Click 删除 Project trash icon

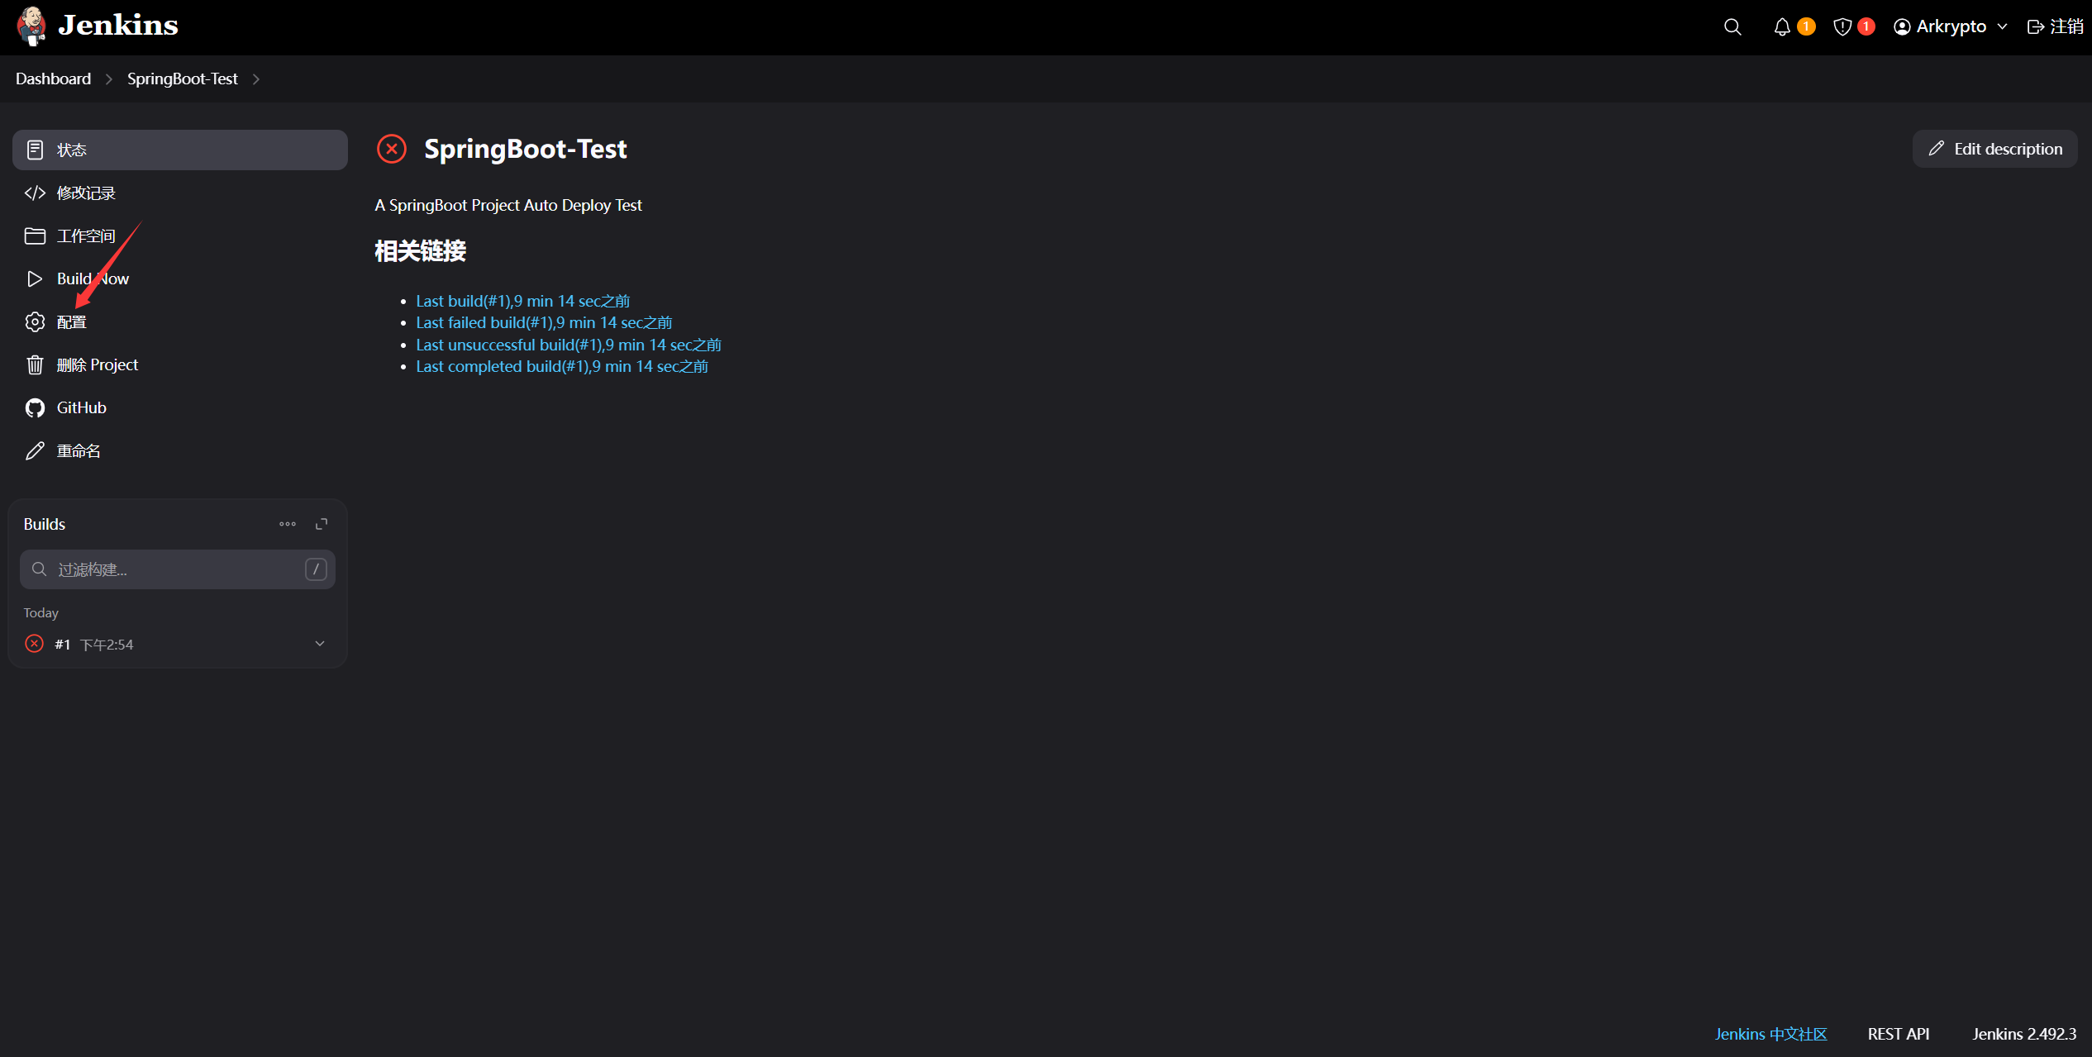(x=35, y=365)
